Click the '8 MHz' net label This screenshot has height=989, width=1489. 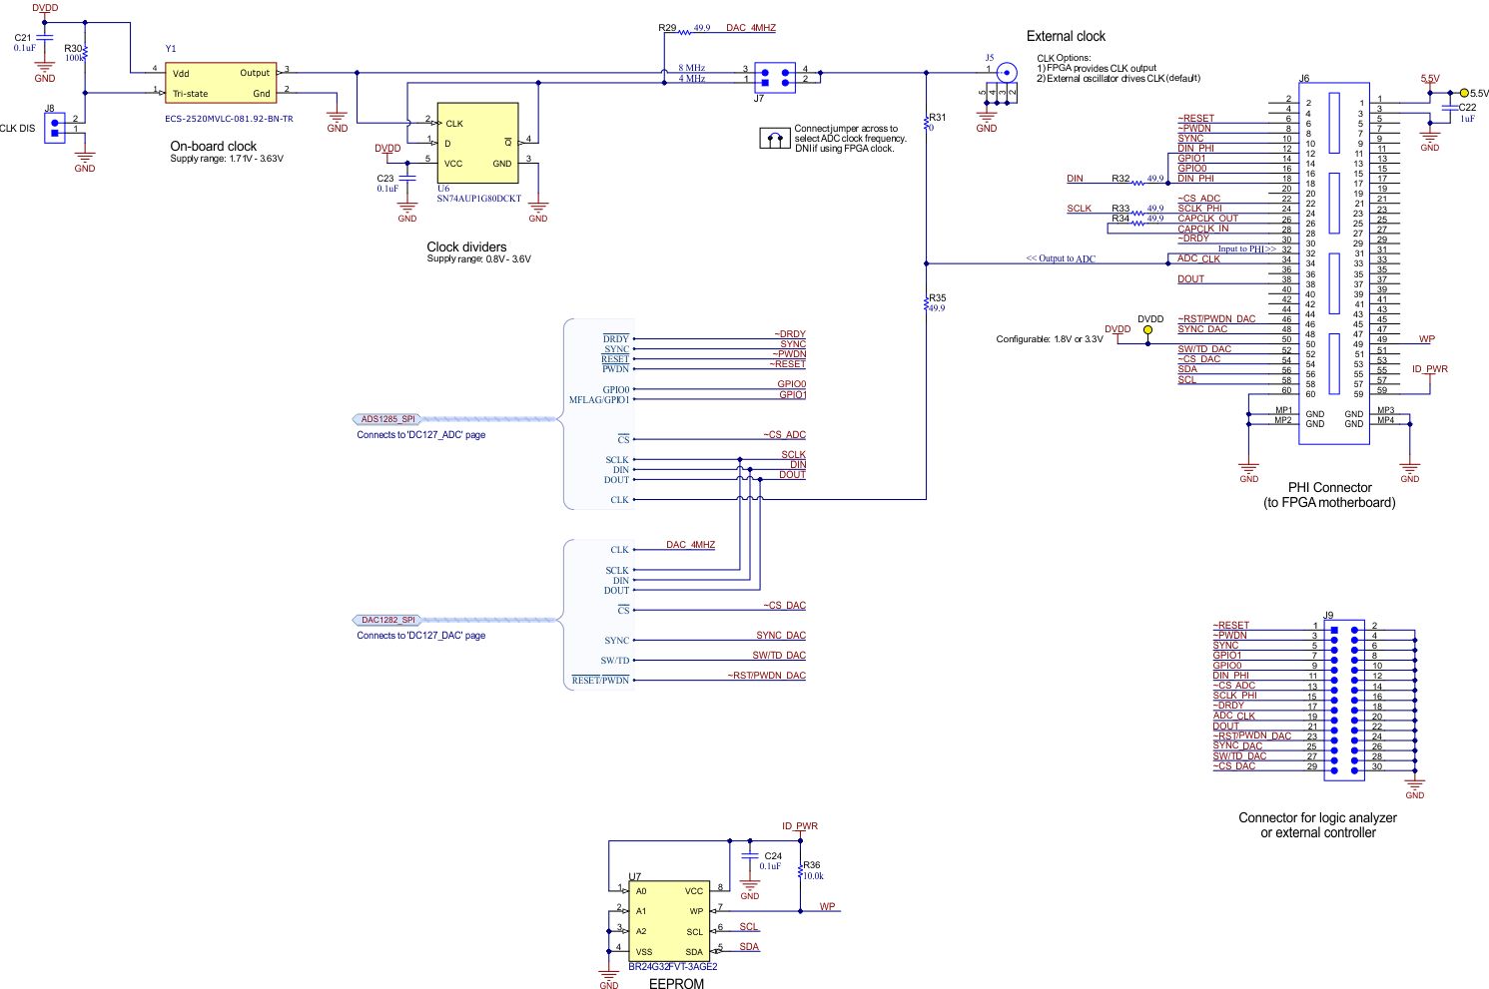(692, 68)
